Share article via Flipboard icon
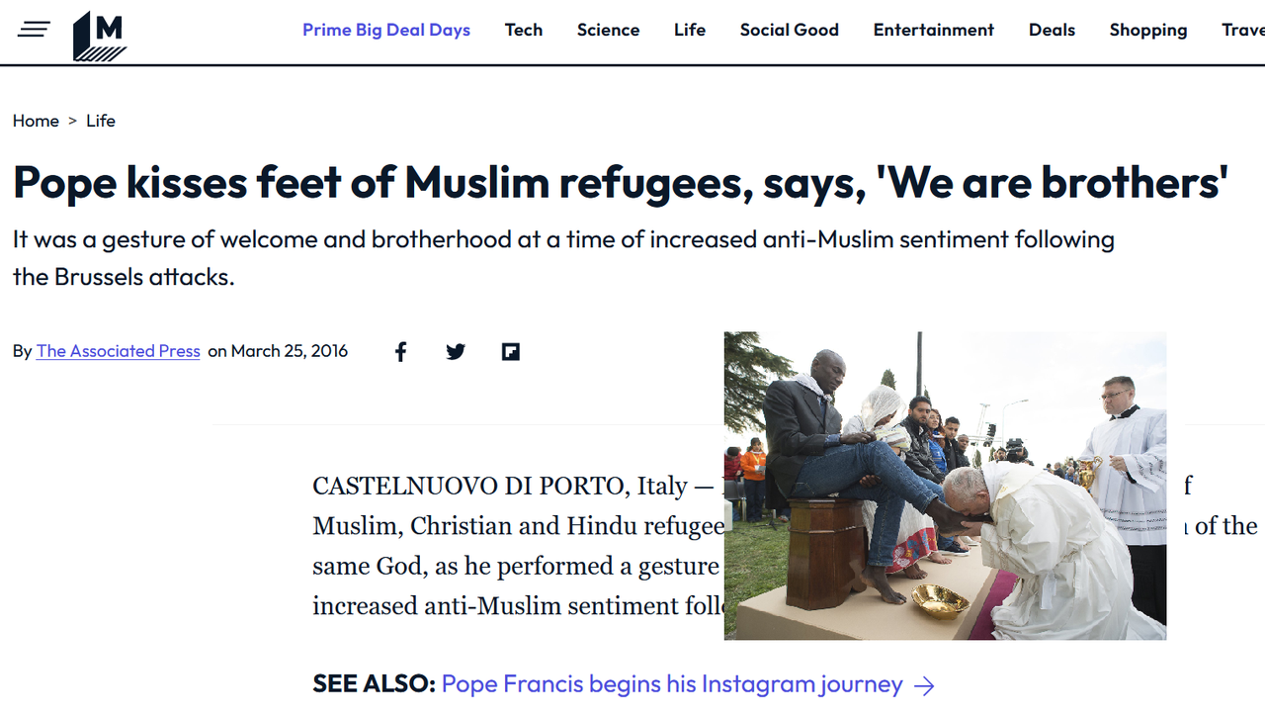Image resolution: width=1265 pixels, height=716 pixels. pyautogui.click(x=511, y=351)
